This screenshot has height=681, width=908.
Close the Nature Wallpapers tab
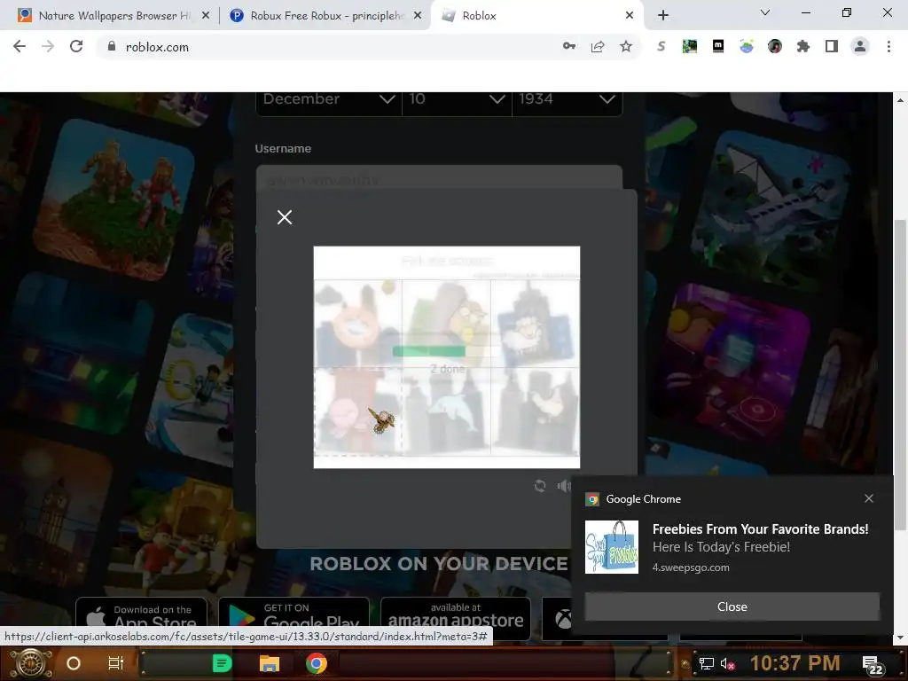pos(206,16)
